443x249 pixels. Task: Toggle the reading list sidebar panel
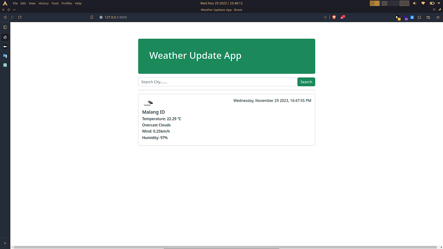pos(5,27)
